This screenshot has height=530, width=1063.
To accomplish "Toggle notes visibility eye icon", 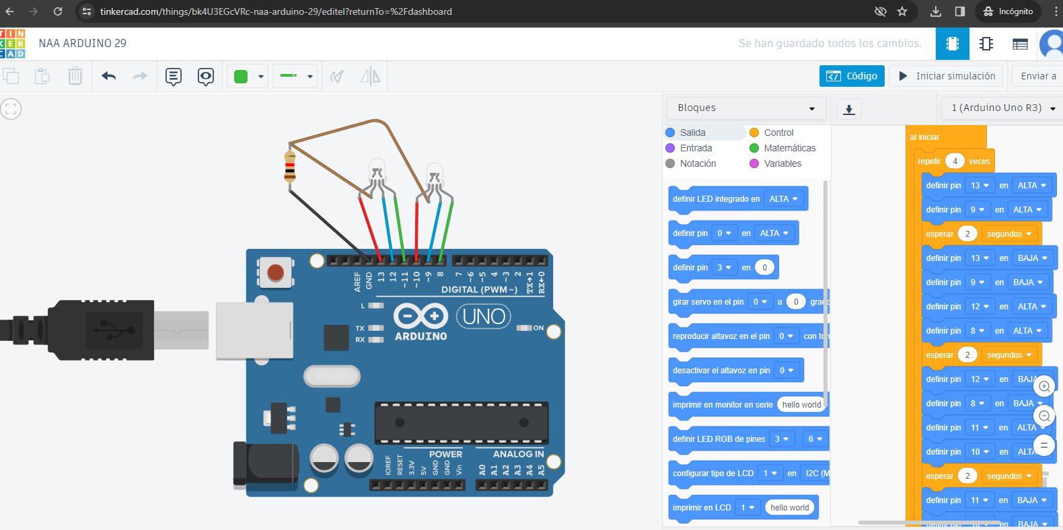I will (206, 76).
